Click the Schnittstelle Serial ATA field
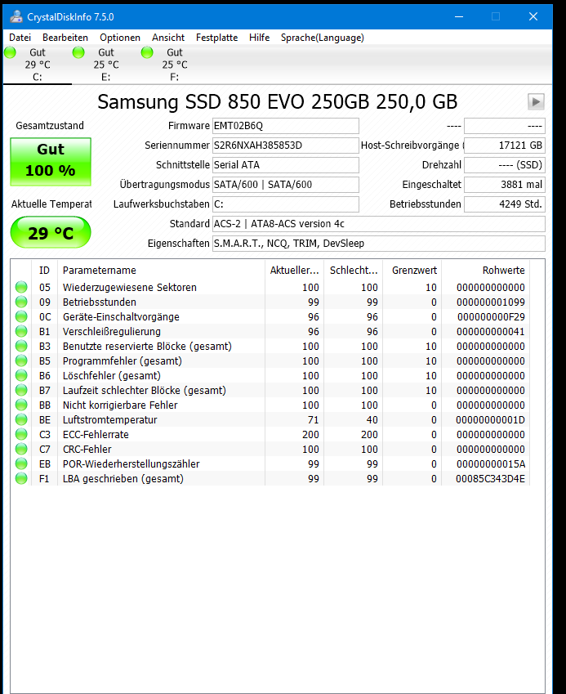 (x=286, y=164)
